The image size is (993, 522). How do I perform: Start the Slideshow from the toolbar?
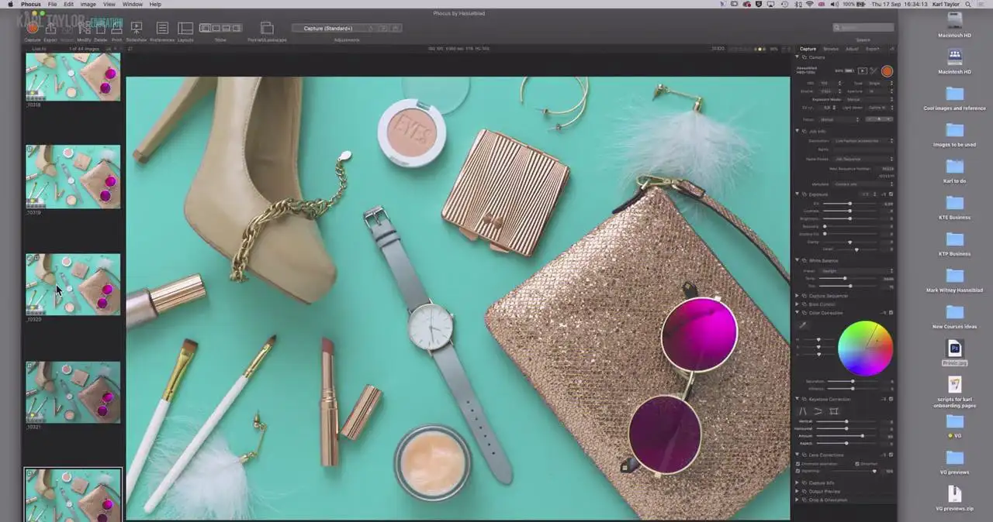(137, 29)
